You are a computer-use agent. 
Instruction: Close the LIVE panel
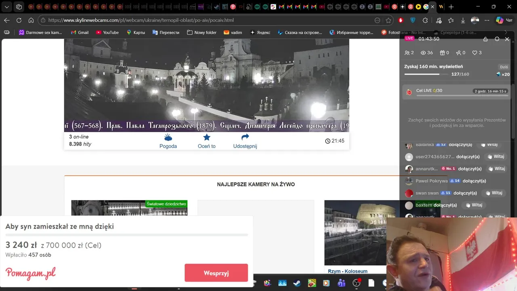507,39
